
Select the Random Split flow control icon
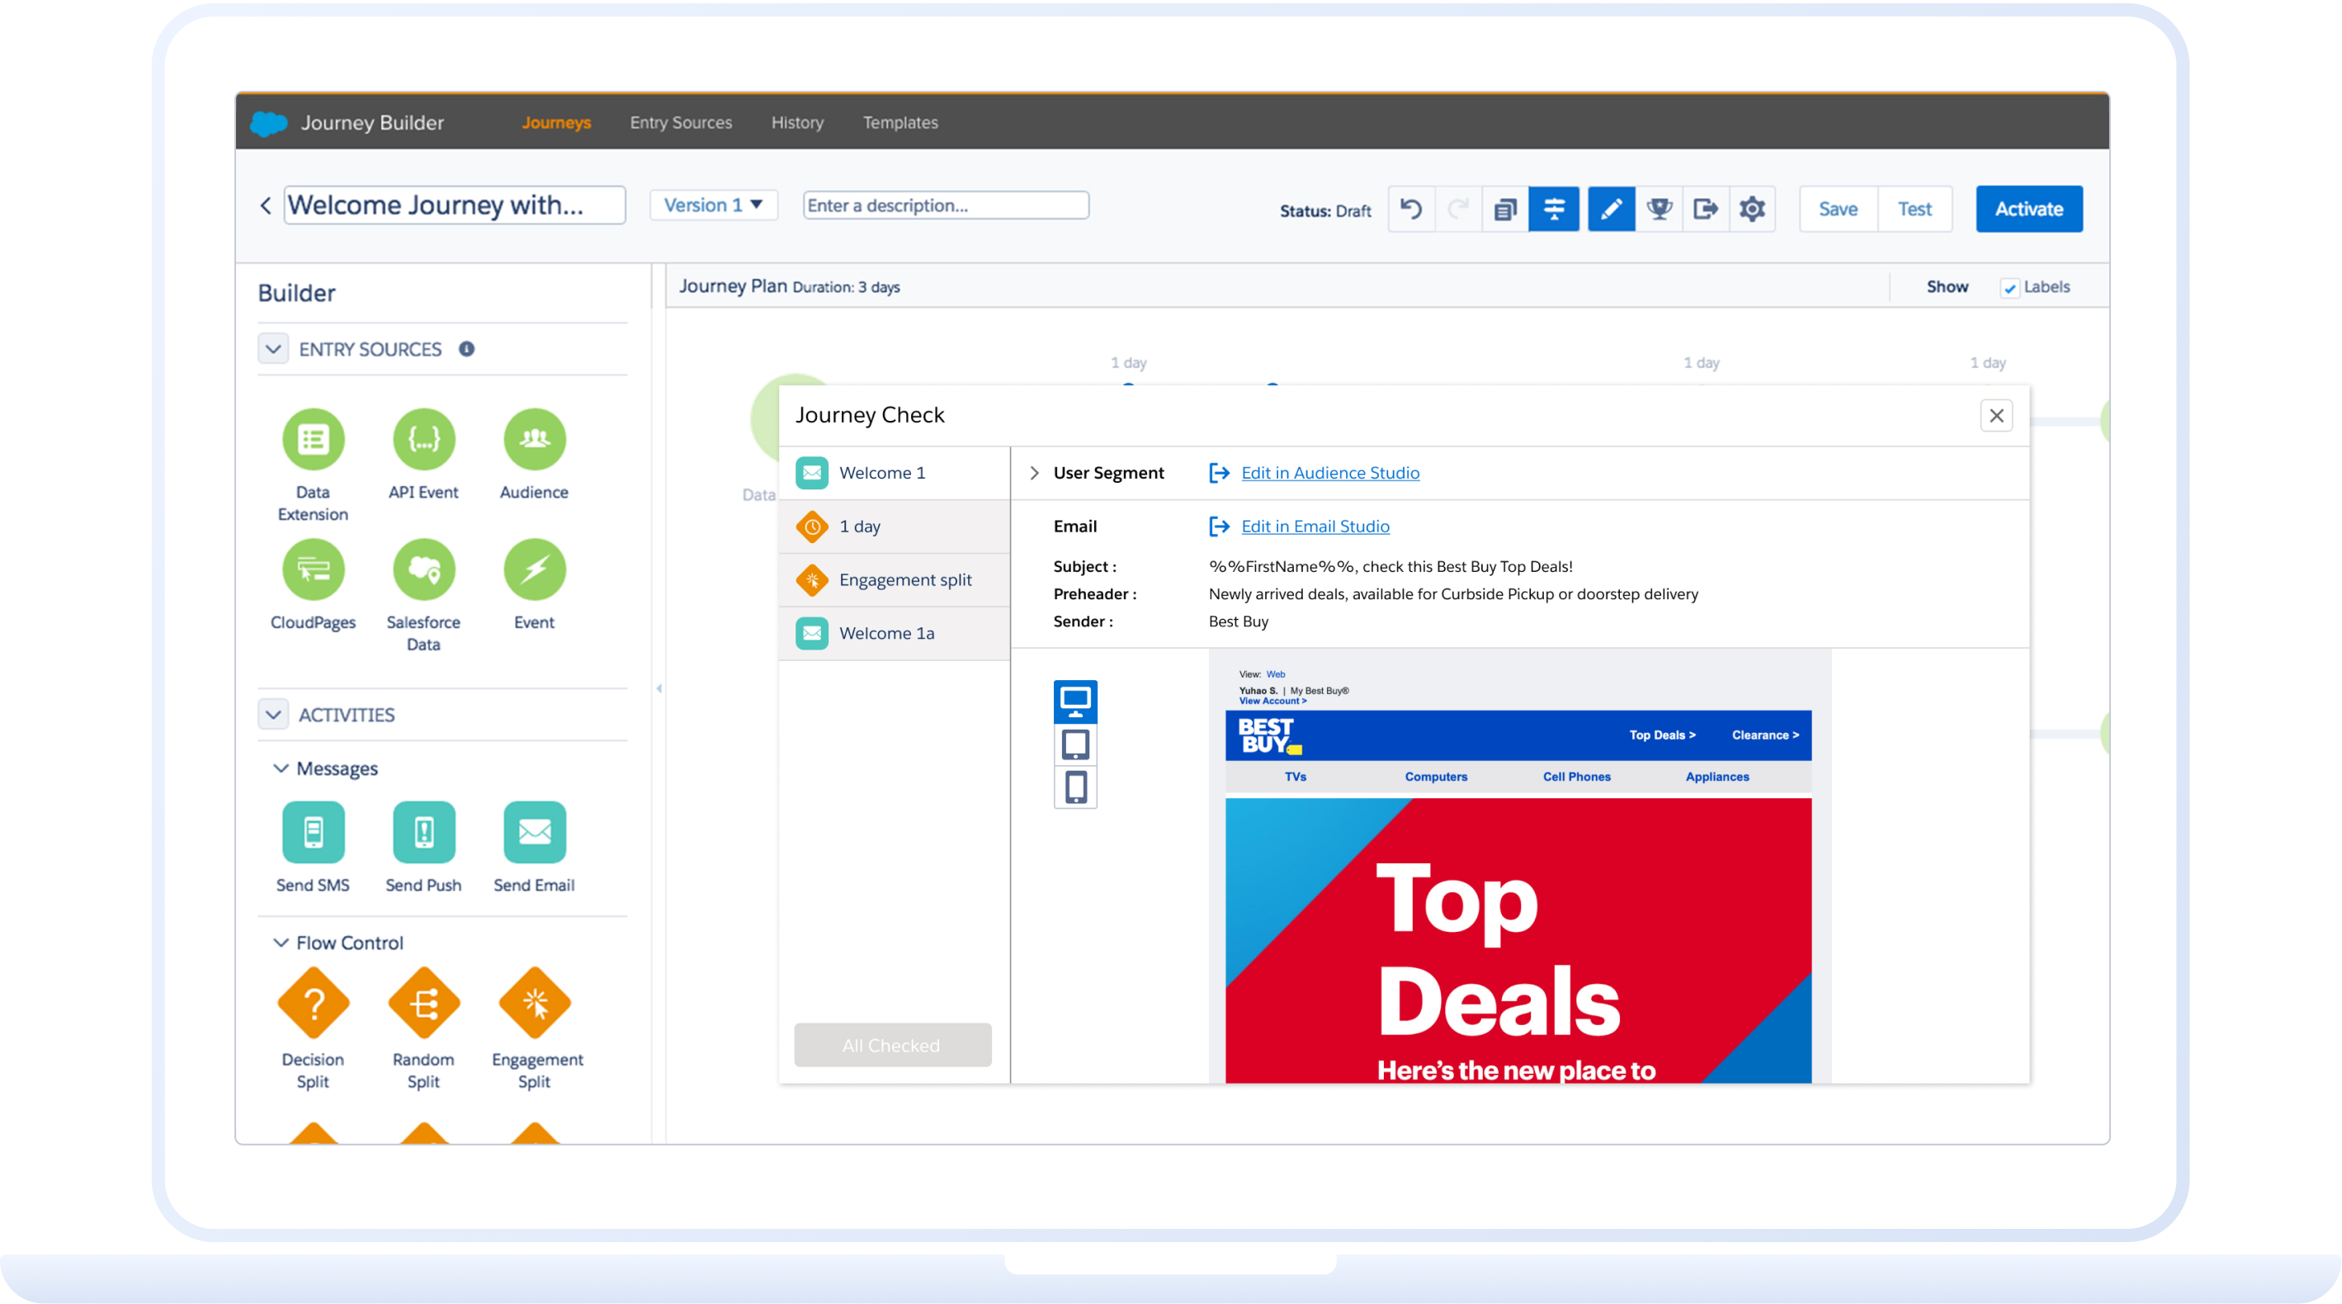pos(423,1003)
